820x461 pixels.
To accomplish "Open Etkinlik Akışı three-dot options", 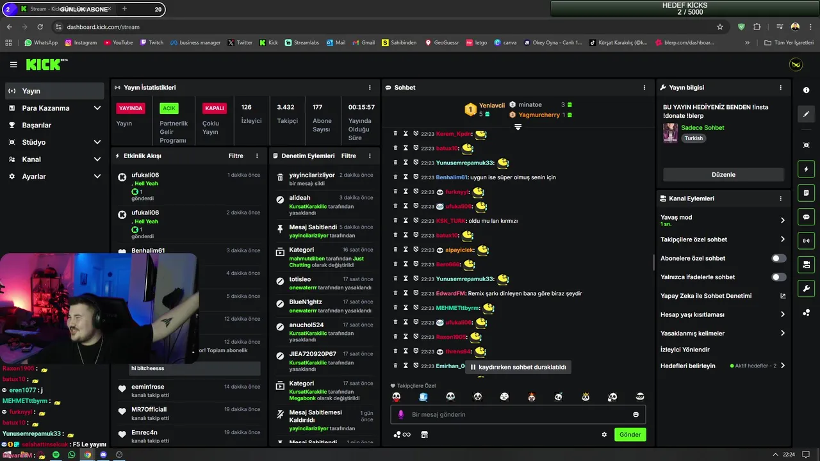I will 257,156.
